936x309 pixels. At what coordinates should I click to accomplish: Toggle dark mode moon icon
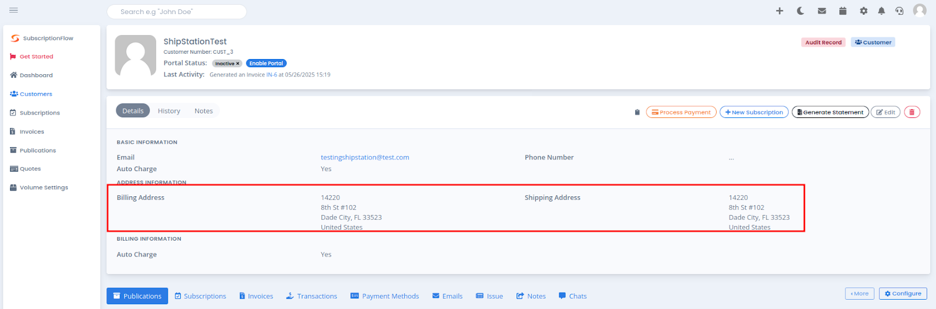(x=800, y=11)
